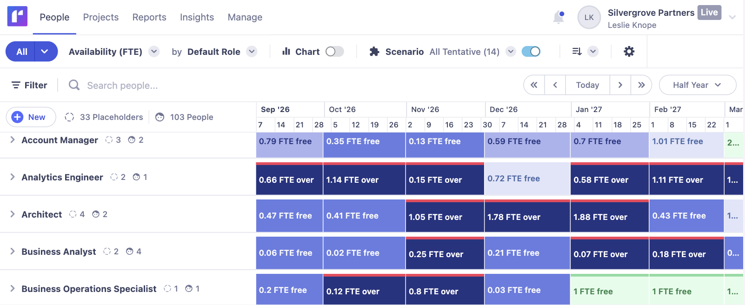
Task: Click the 103 People face icon
Action: click(160, 117)
